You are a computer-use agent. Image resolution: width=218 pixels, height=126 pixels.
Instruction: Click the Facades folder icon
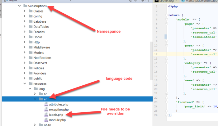[x=31, y=32]
